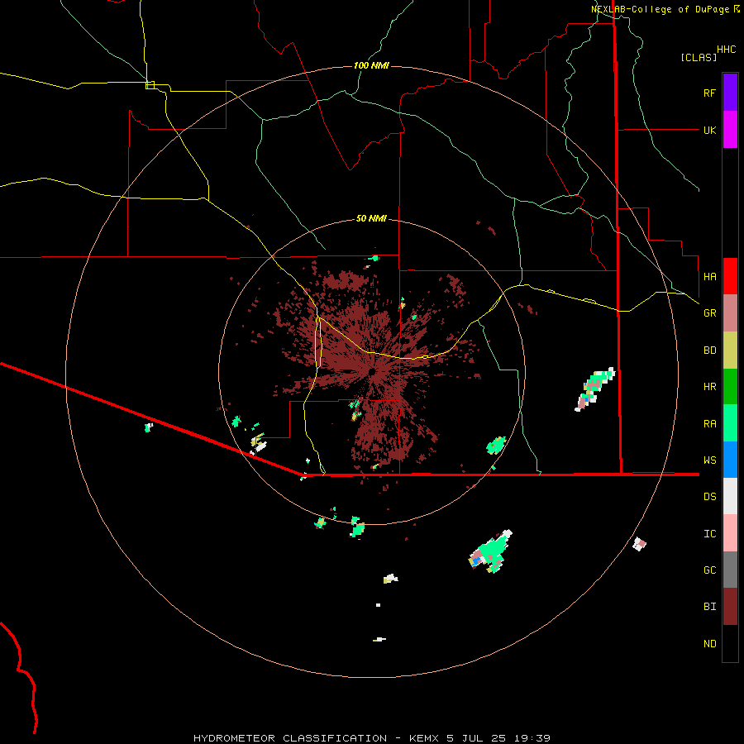This screenshot has height=744, width=744.
Task: Click the purple RF color swatch in legend
Action: [x=730, y=93]
